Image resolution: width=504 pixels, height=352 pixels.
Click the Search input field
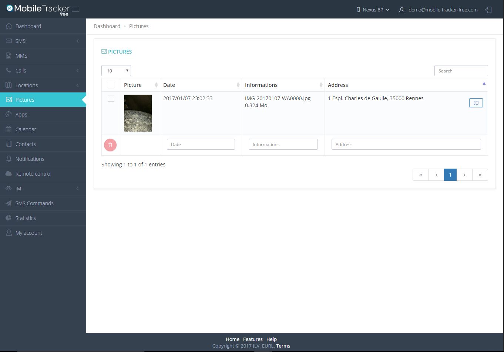461,71
